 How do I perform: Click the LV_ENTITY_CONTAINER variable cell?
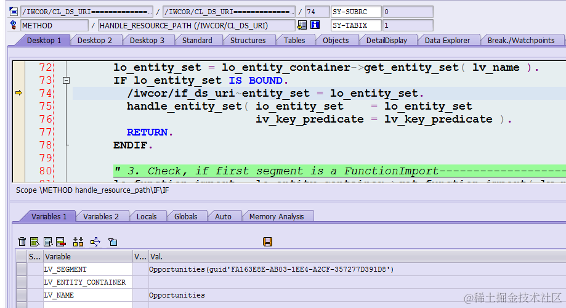88,282
